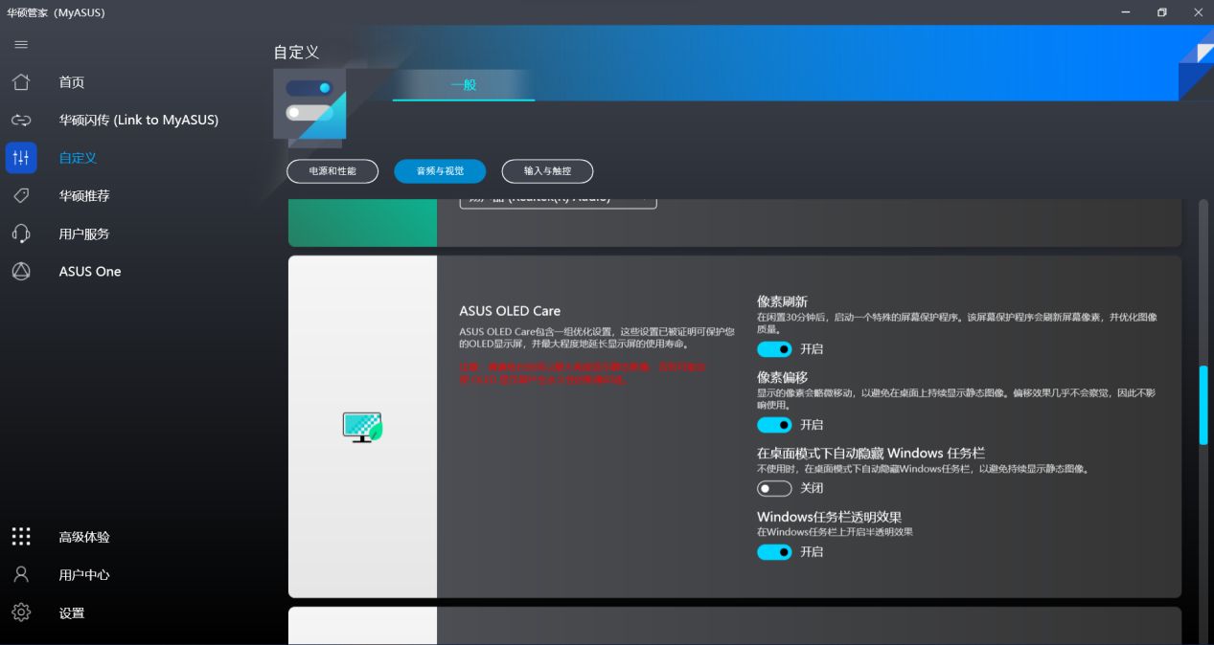This screenshot has height=645, width=1214.
Task: Select the 电源和性能 category button
Action: tap(332, 171)
